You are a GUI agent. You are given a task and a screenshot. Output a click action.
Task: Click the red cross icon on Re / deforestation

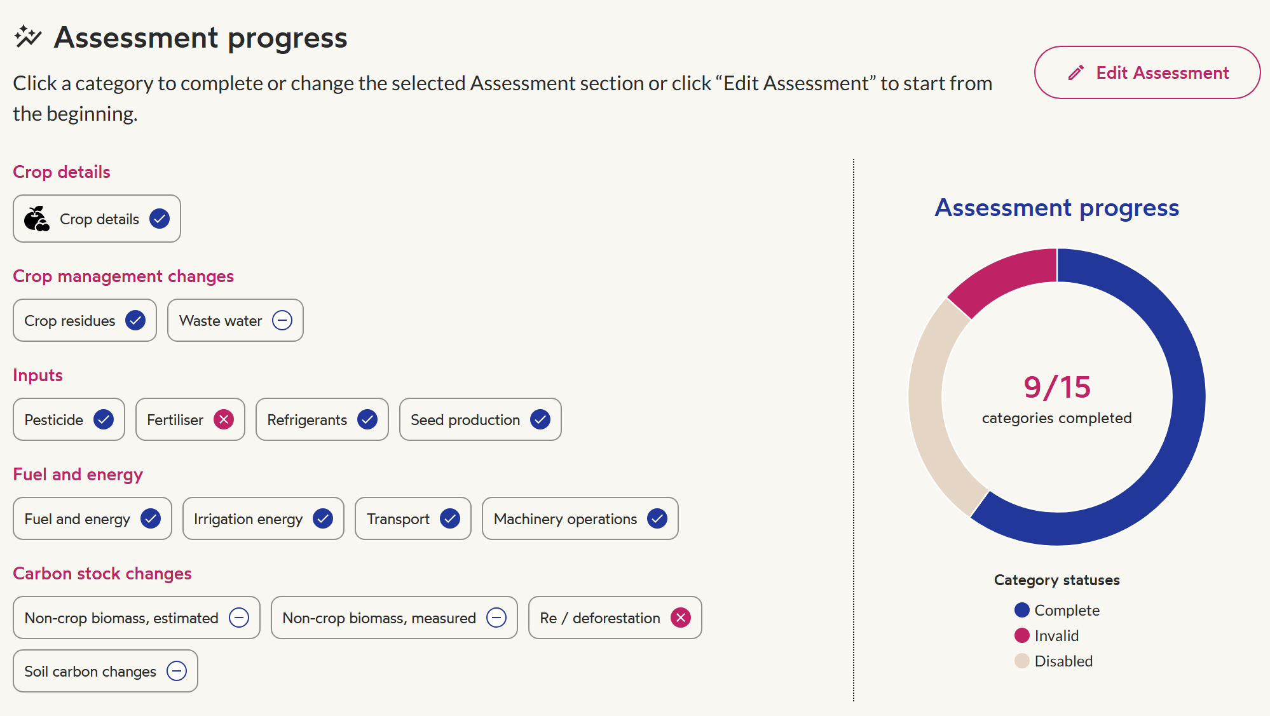point(681,618)
